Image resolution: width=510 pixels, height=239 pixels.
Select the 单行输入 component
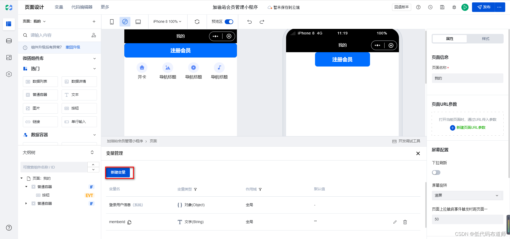tap(79, 122)
